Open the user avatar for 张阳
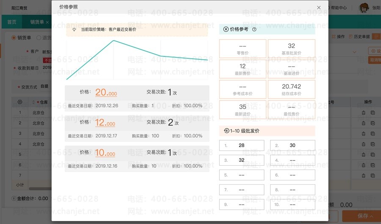 click(x=364, y=8)
